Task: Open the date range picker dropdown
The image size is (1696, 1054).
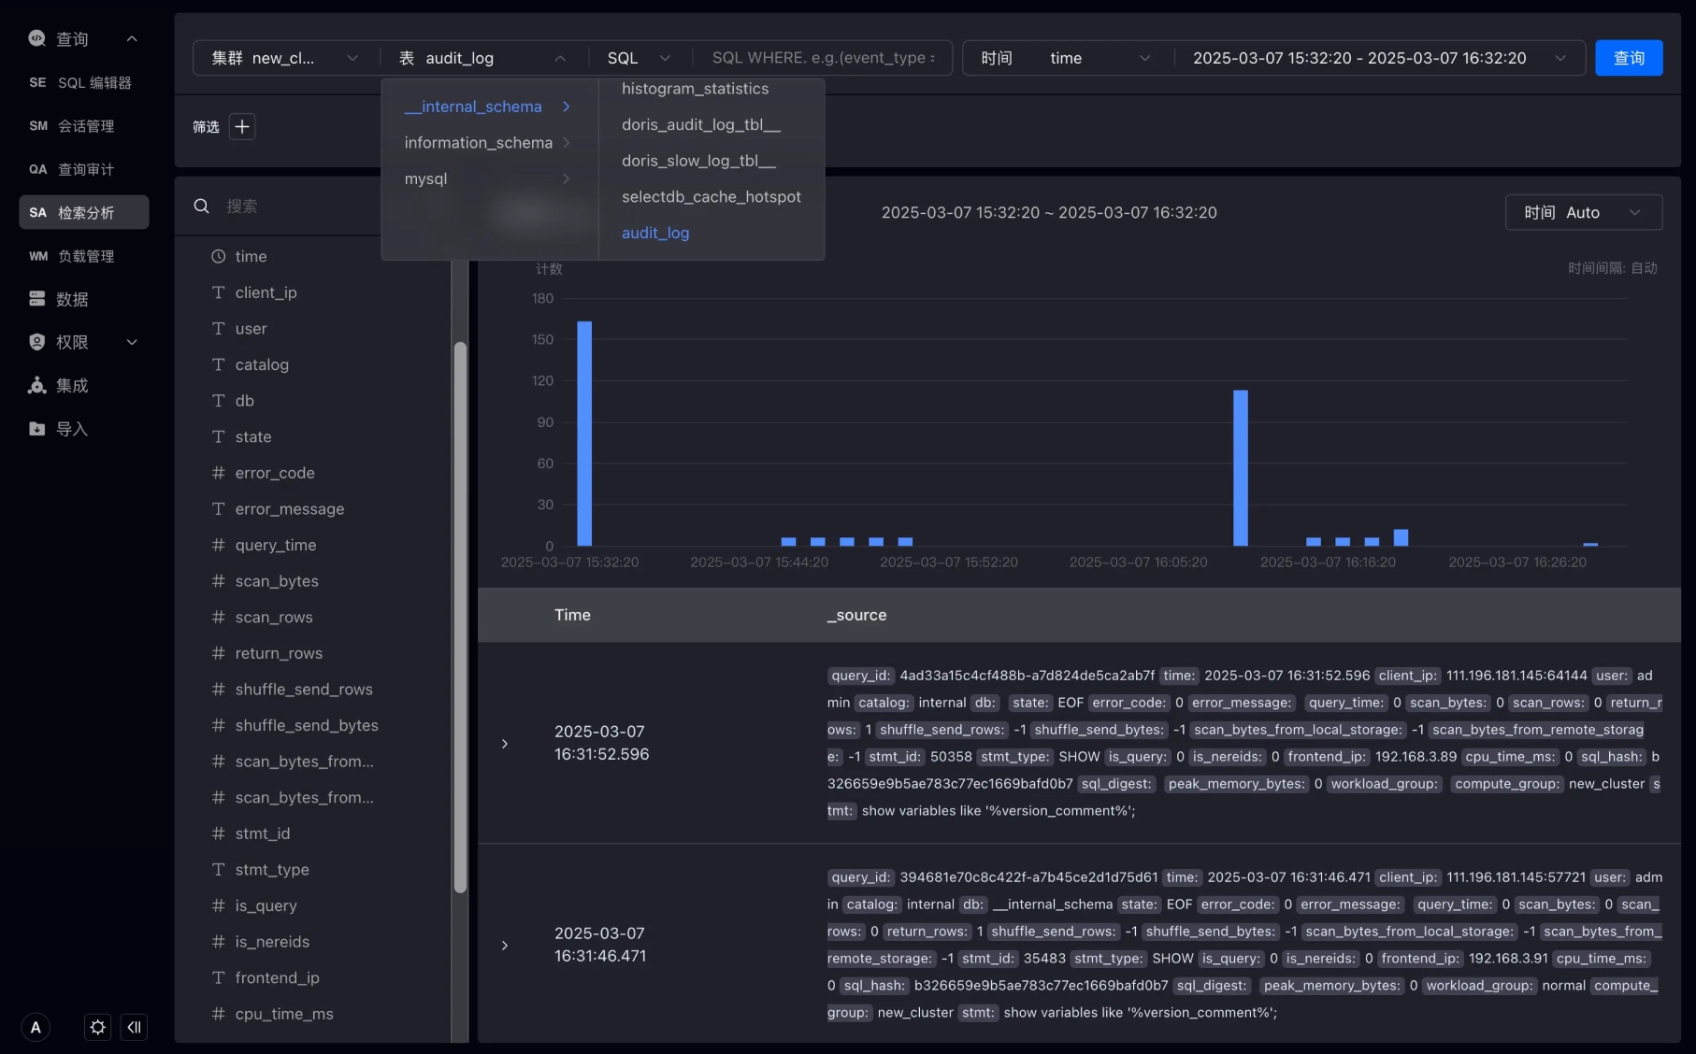Action: coord(1380,58)
